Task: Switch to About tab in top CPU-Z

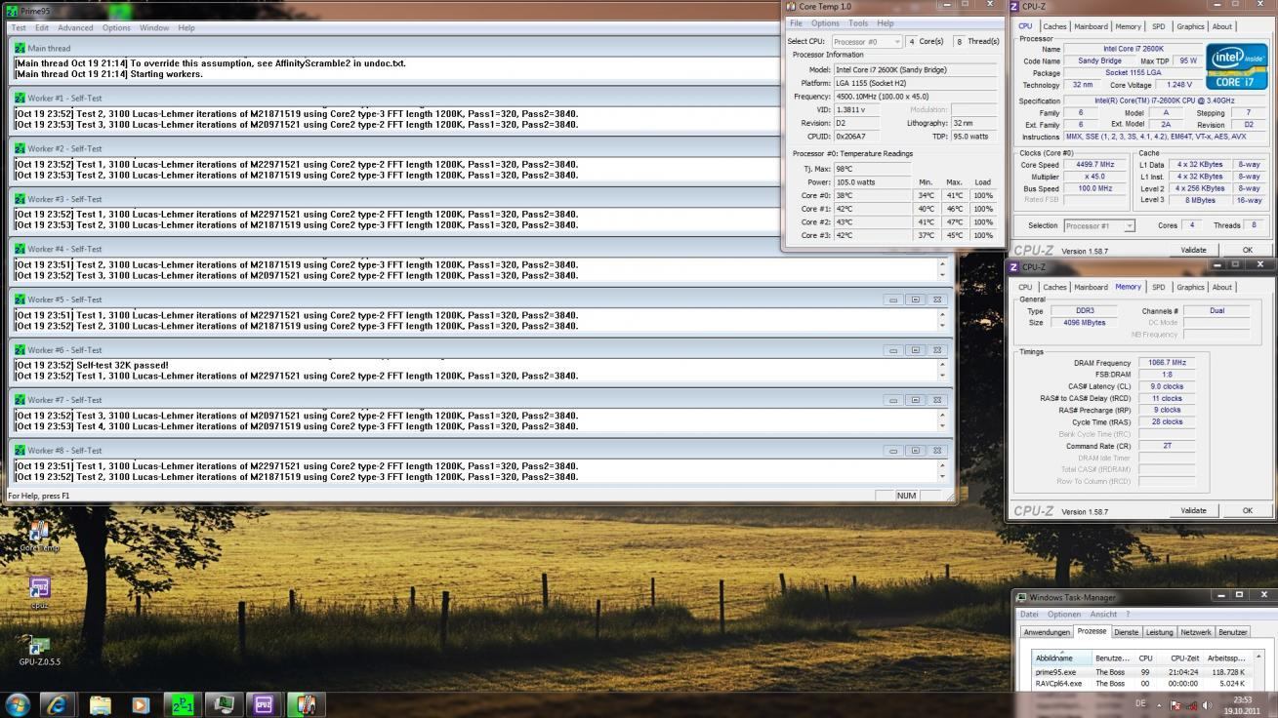Action: click(x=1221, y=27)
